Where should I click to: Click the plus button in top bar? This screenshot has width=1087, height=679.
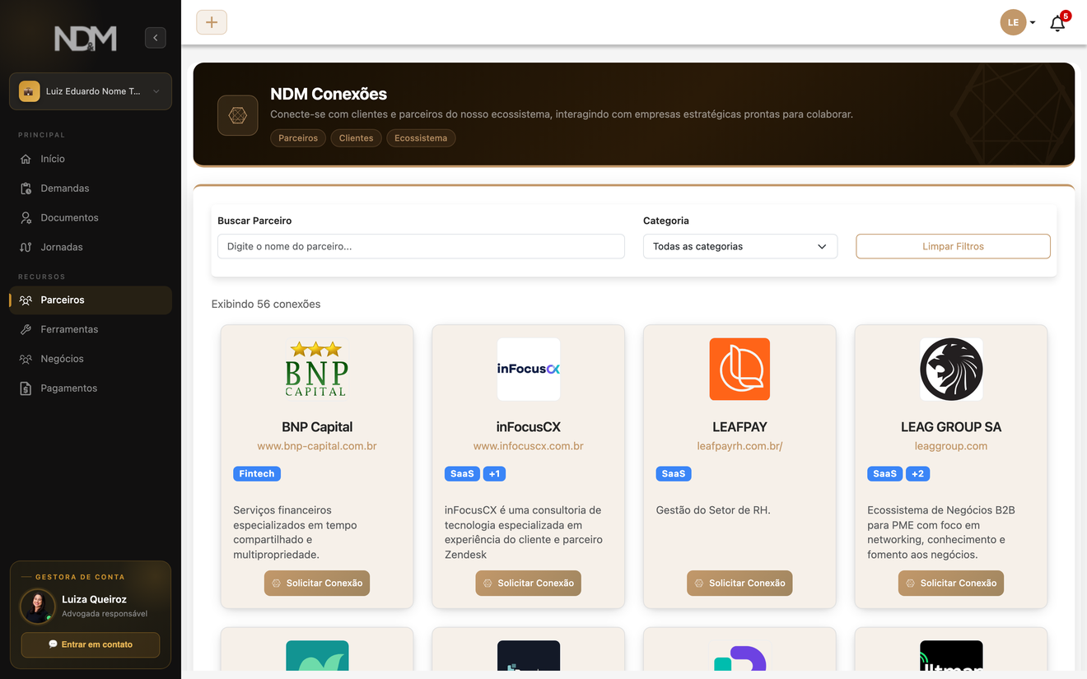[x=212, y=22]
